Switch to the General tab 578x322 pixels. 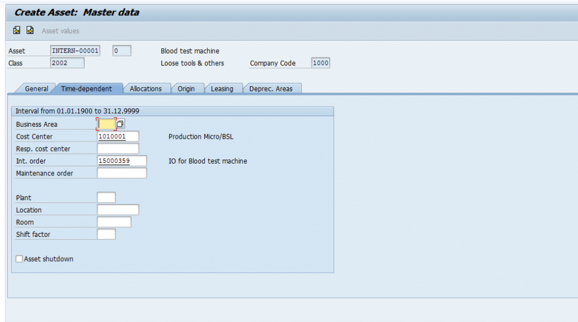tap(36, 89)
